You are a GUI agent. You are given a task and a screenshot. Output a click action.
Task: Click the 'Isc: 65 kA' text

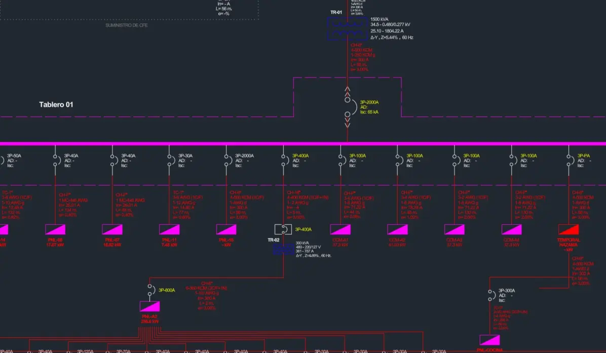(369, 112)
